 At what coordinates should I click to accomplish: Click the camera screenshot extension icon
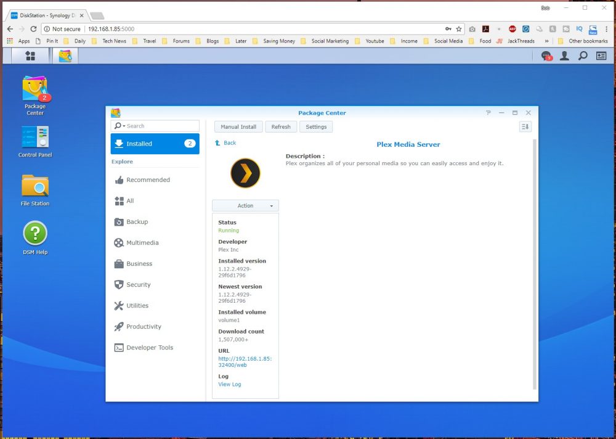coord(472,29)
